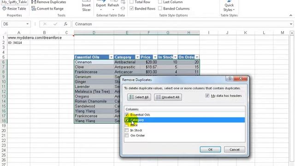This screenshot has height=166, width=295.
Task: Open the Category column filter dropdown
Action: (x=137, y=57)
